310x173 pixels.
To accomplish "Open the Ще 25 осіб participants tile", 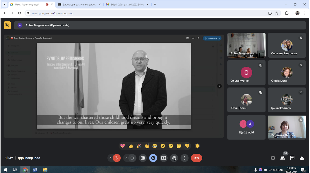I will [x=246, y=127].
